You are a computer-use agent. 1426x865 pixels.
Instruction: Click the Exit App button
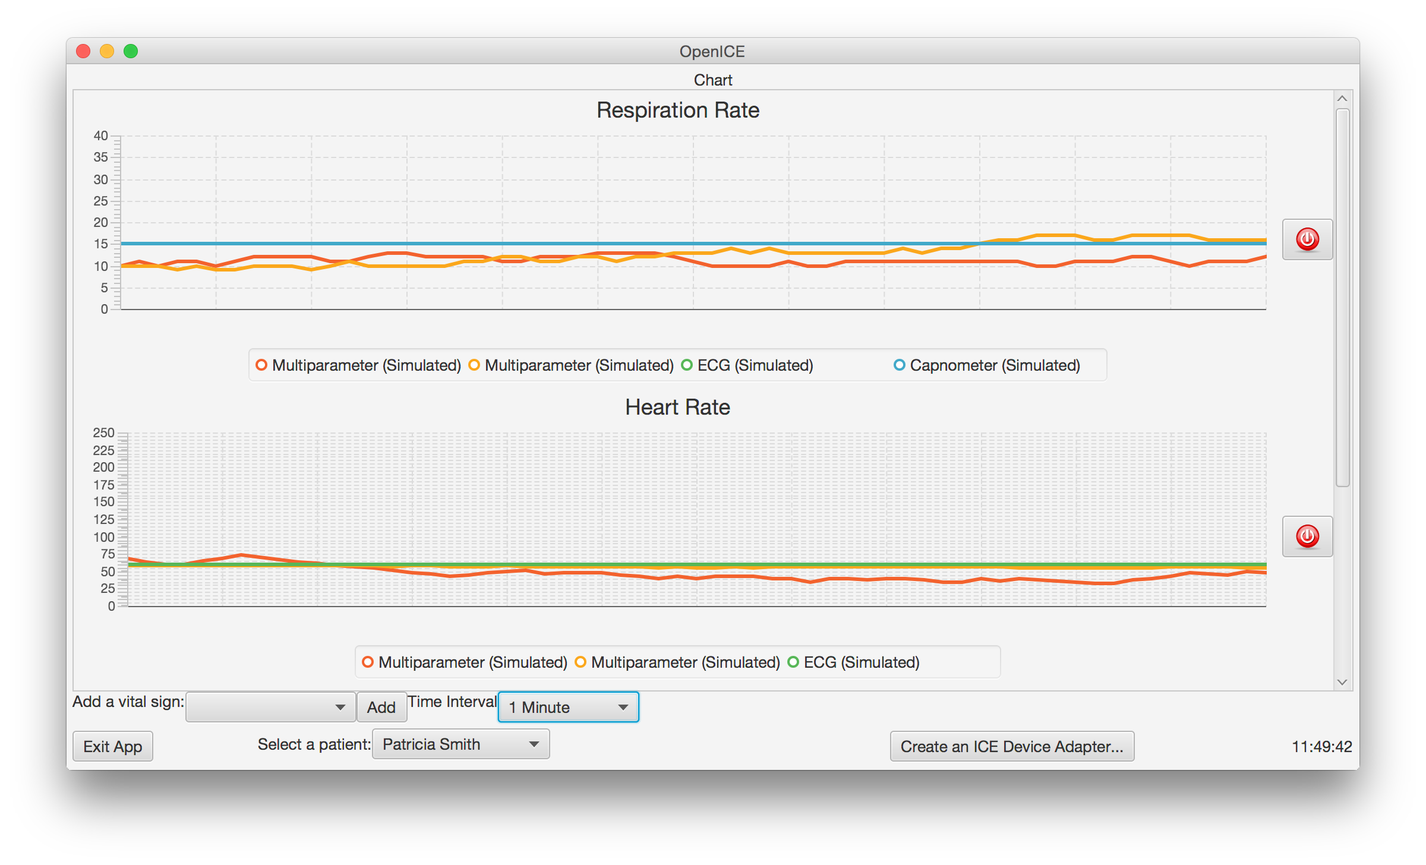click(113, 746)
